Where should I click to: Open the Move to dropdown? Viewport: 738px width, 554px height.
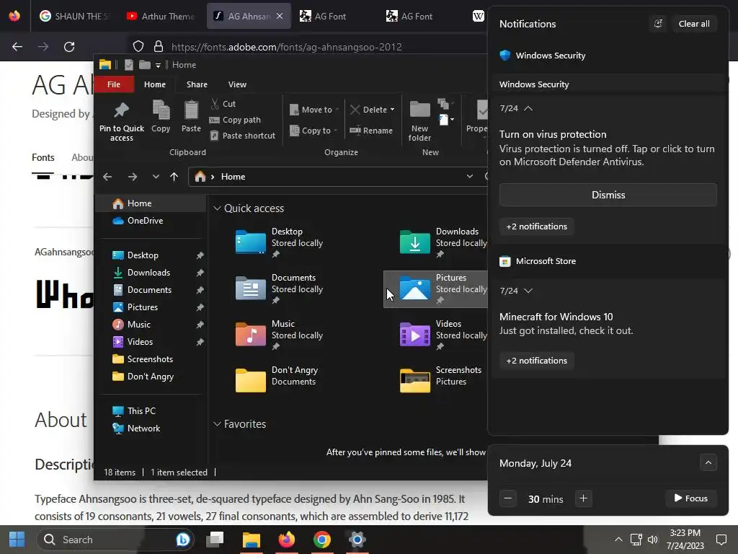pyautogui.click(x=314, y=110)
